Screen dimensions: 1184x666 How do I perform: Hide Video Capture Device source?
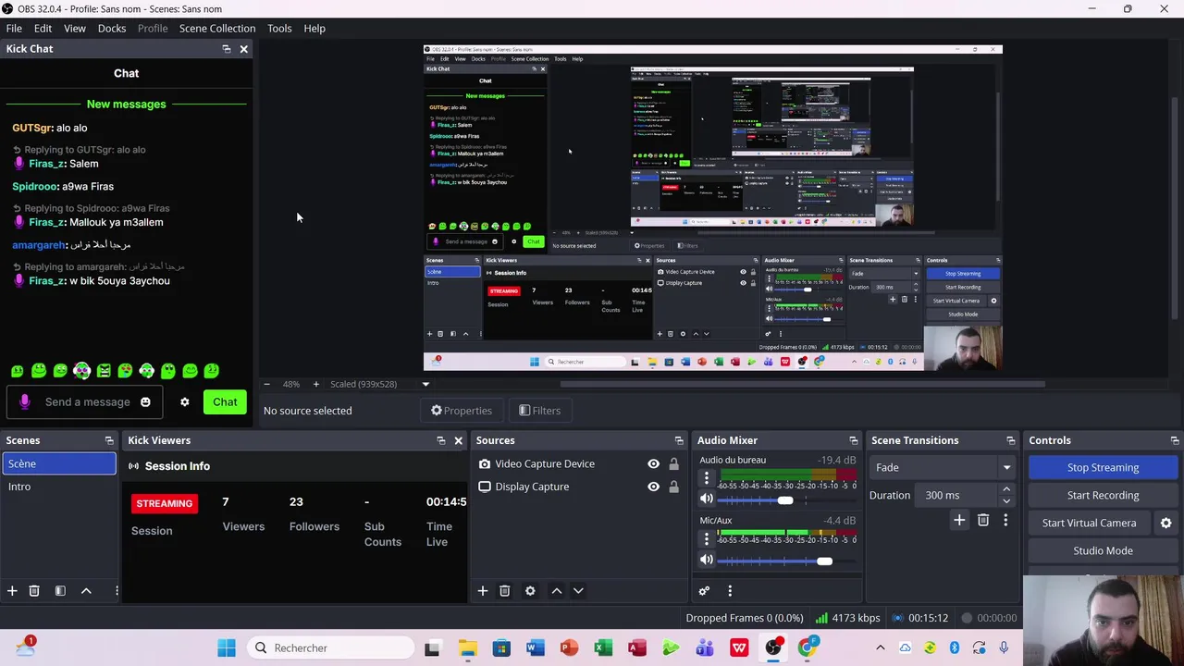653,463
